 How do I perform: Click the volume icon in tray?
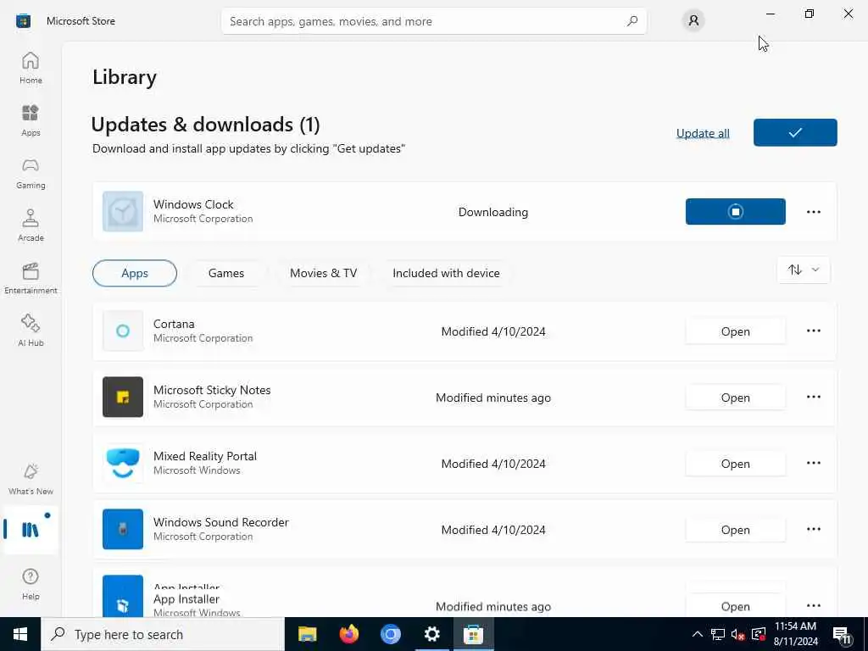pyautogui.click(x=737, y=634)
